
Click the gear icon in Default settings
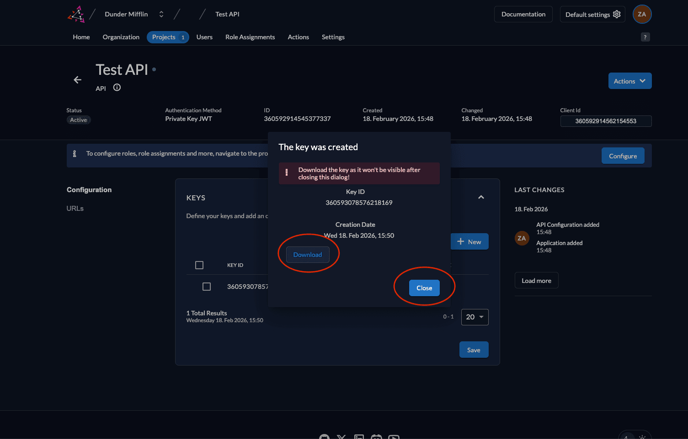tap(617, 14)
